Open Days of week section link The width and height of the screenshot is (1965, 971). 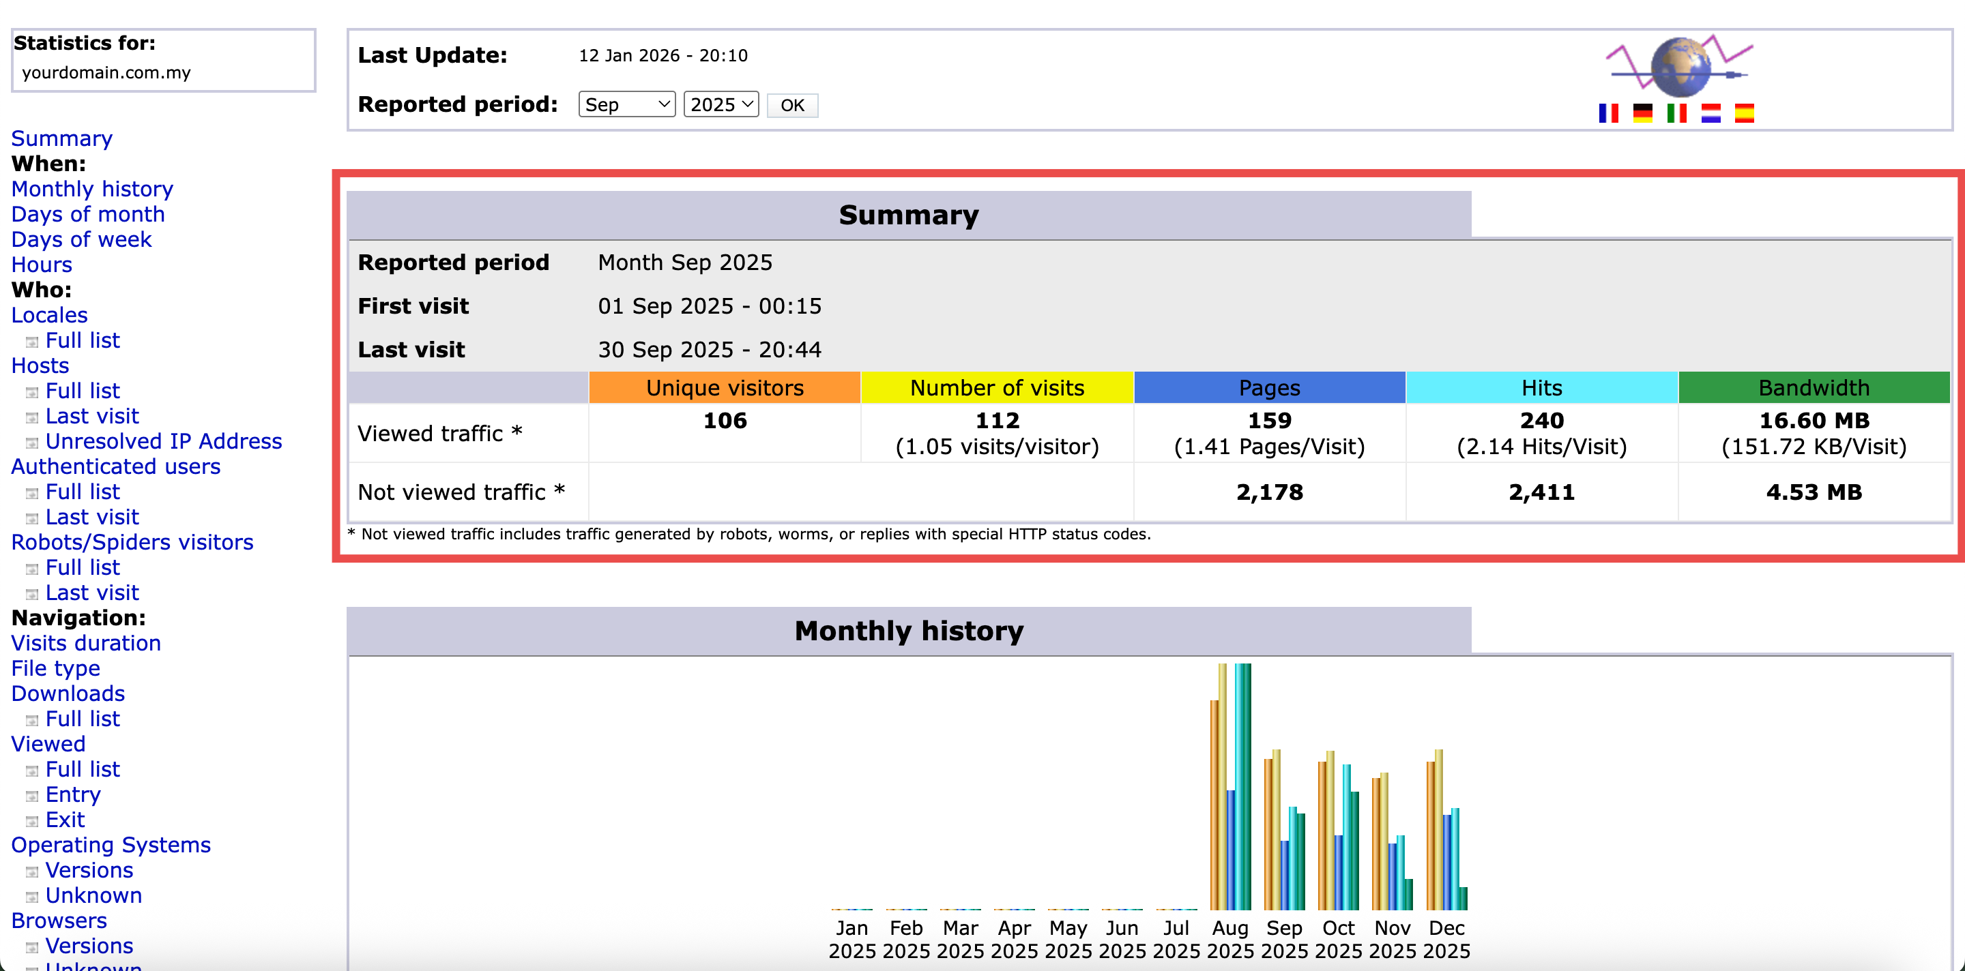point(82,239)
